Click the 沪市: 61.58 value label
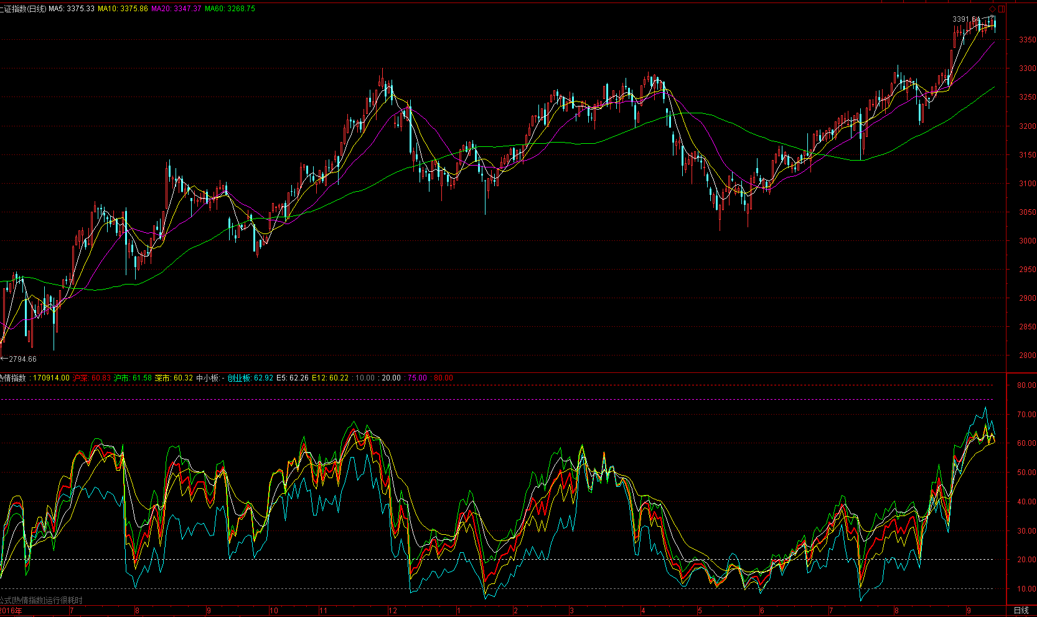The width and height of the screenshot is (1037, 617). (x=133, y=378)
